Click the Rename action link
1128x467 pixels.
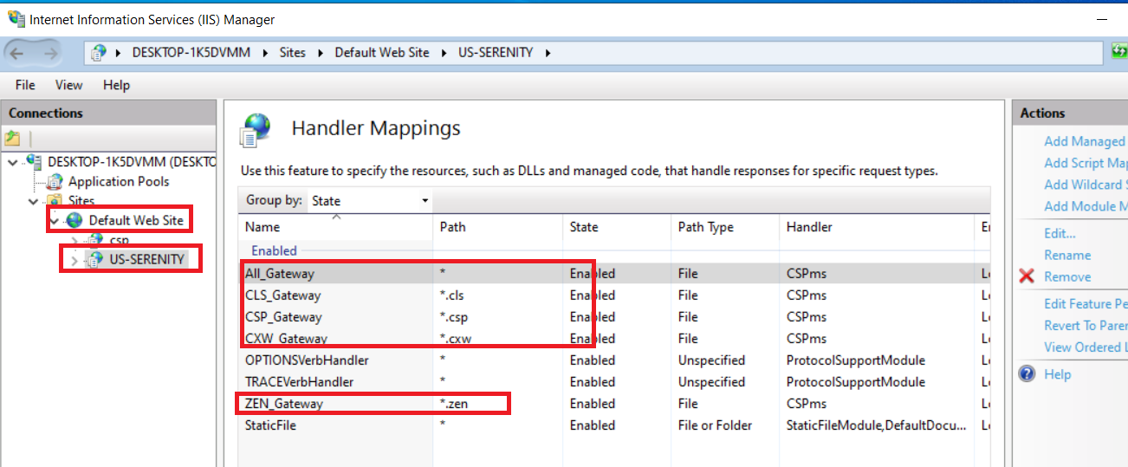(1067, 255)
